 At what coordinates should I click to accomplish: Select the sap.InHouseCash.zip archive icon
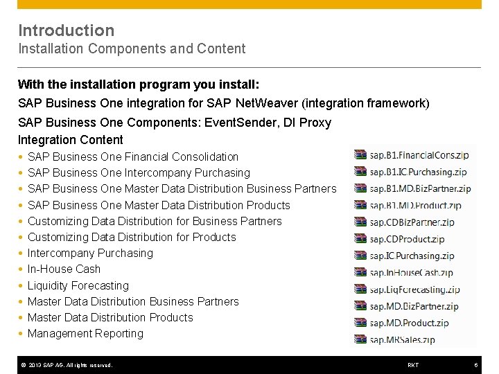[360, 272]
